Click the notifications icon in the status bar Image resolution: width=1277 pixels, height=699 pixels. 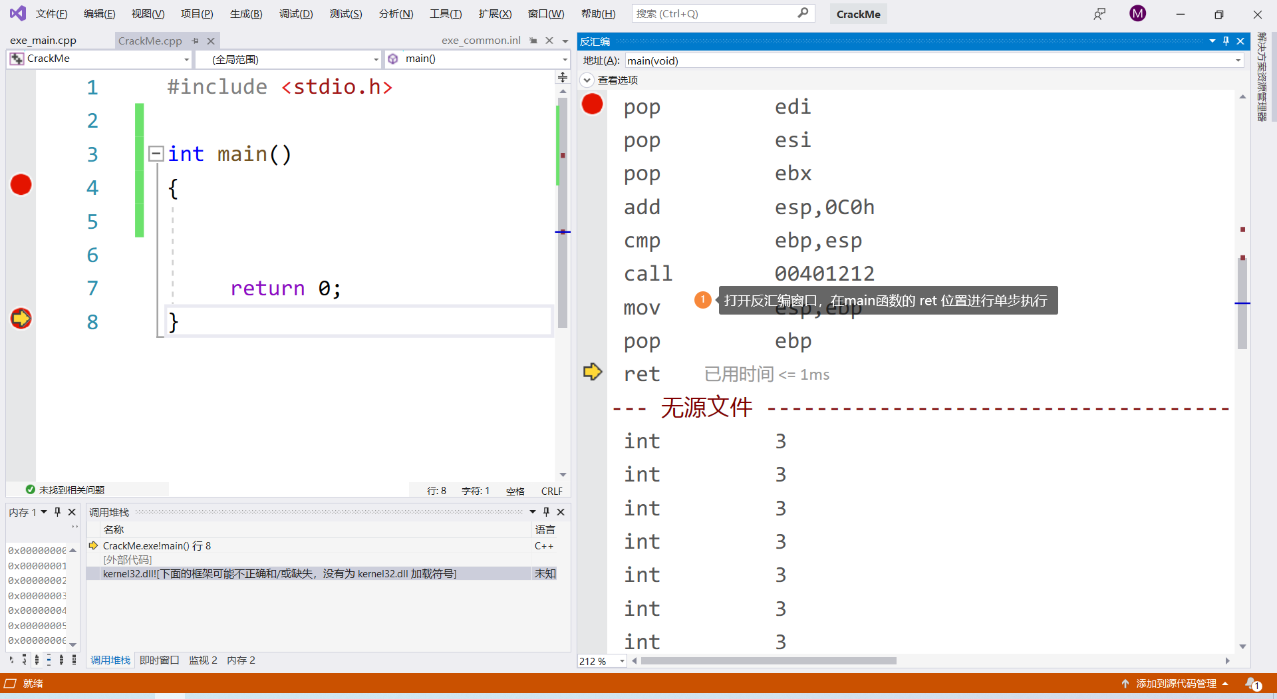[1252, 684]
